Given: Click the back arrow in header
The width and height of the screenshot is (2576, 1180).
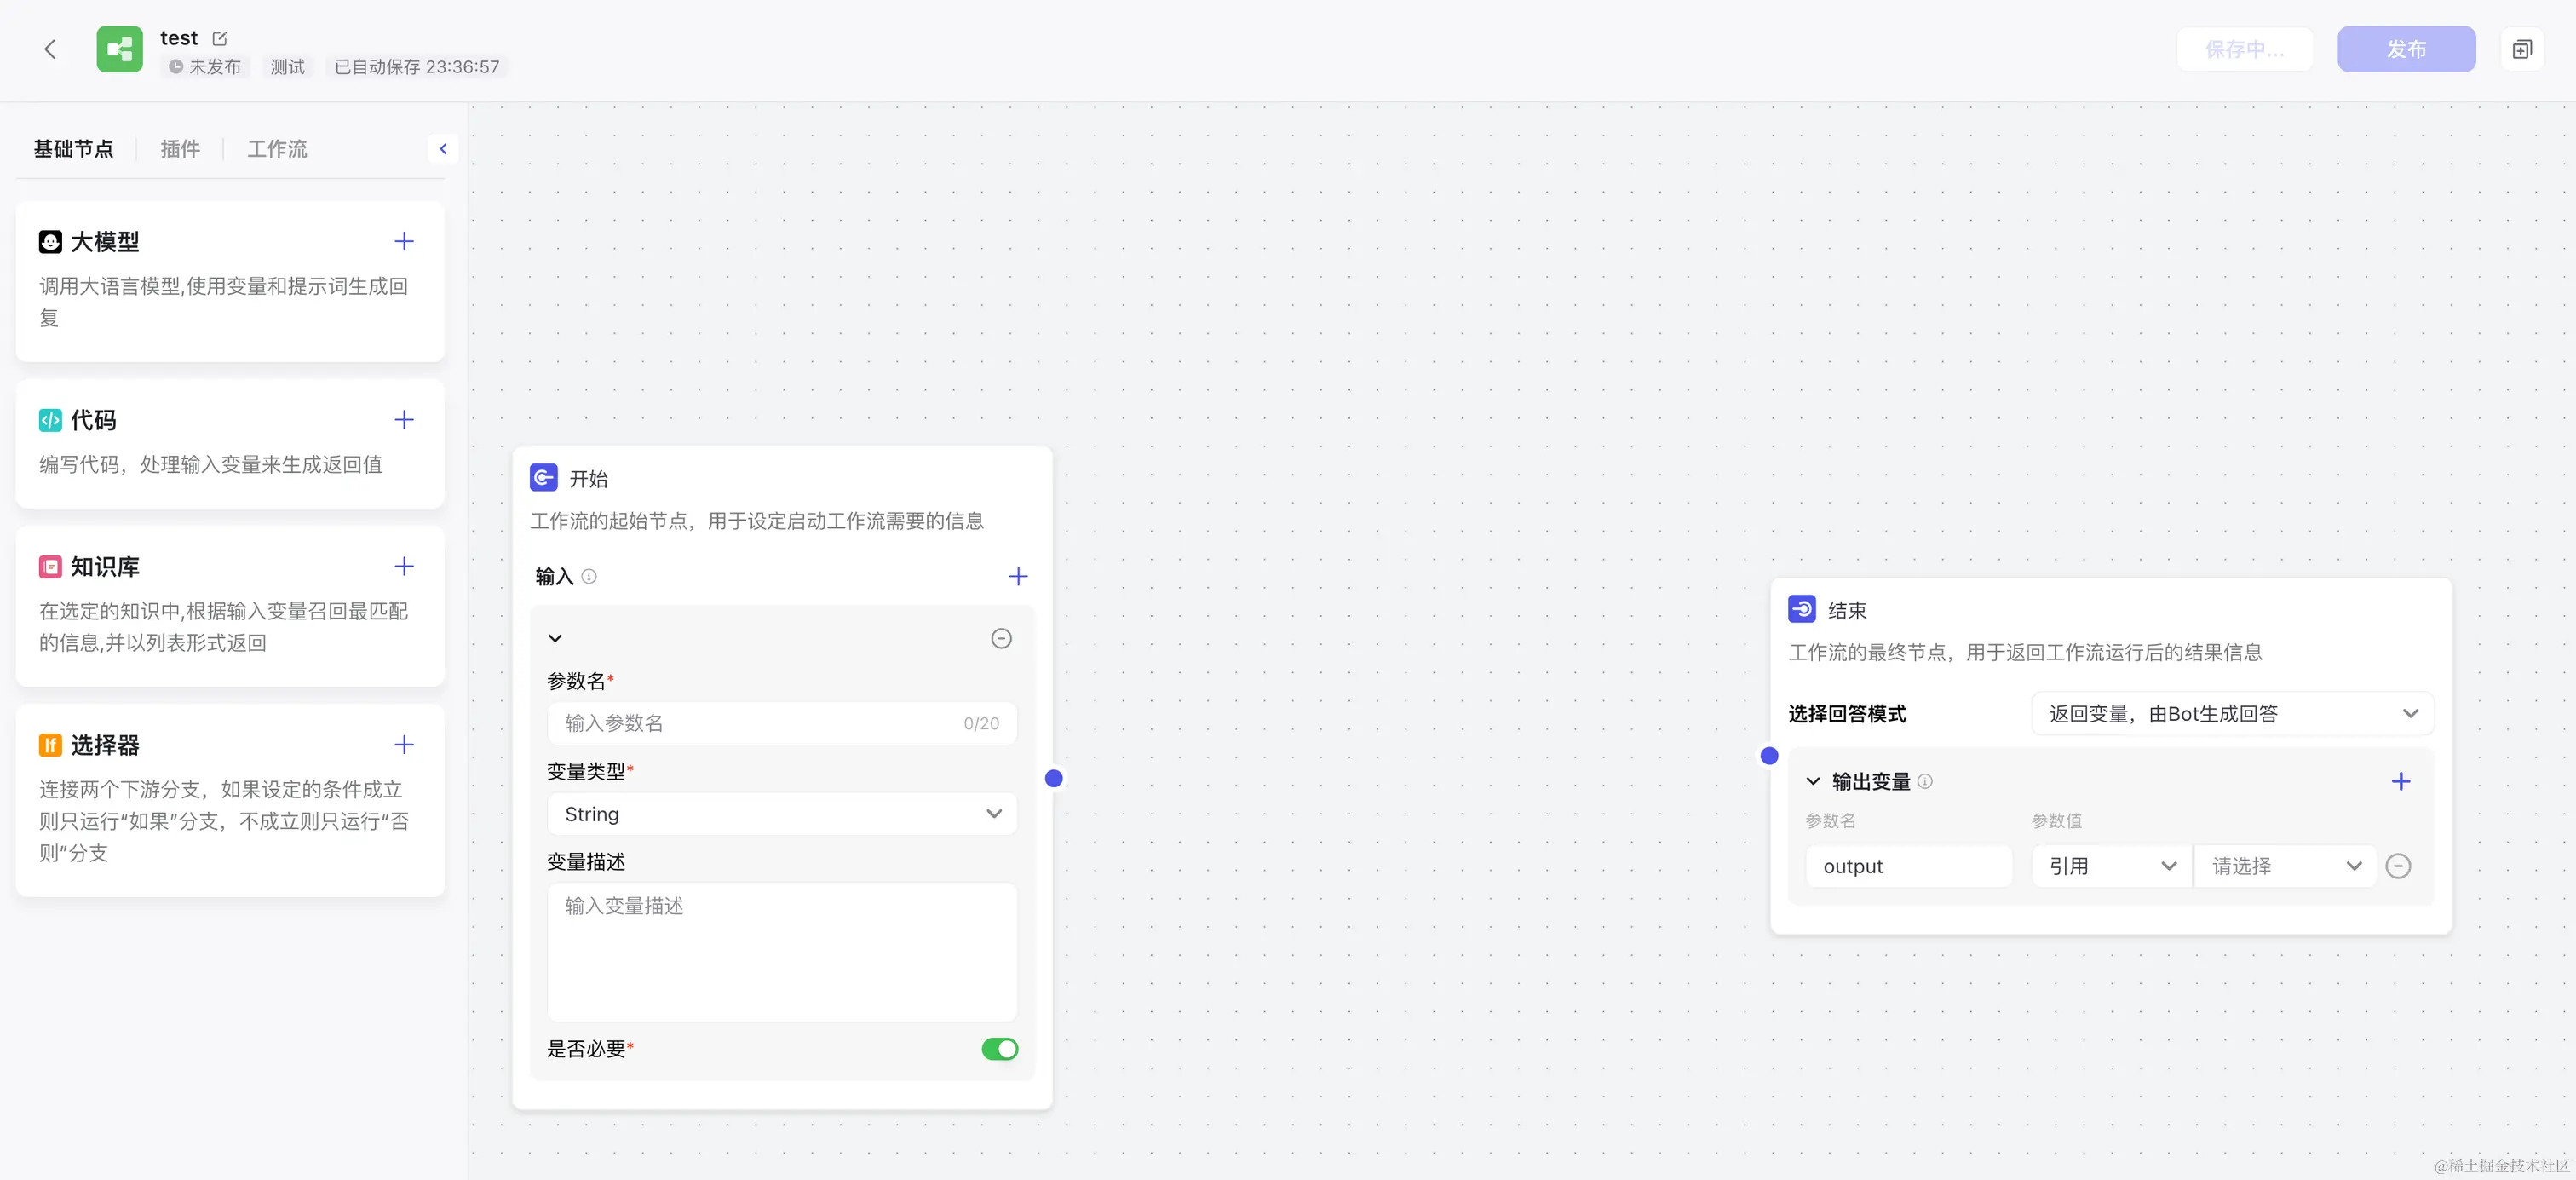Looking at the screenshot, I should coord(50,49).
